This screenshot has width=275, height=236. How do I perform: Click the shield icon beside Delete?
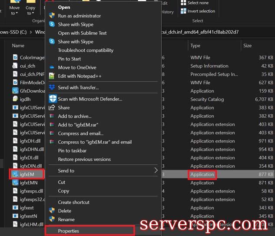click(52, 211)
